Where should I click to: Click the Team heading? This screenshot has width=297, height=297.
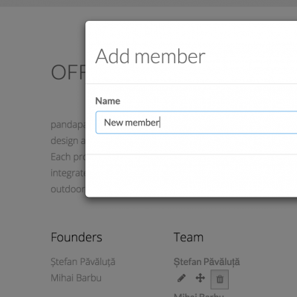(189, 237)
